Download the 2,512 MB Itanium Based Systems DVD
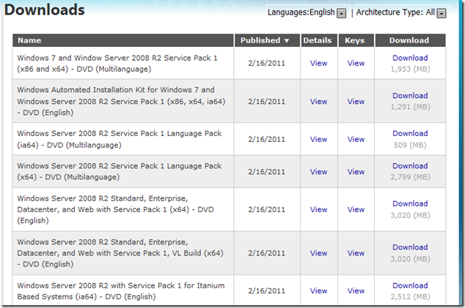This screenshot has width=465, height=308. [x=410, y=286]
